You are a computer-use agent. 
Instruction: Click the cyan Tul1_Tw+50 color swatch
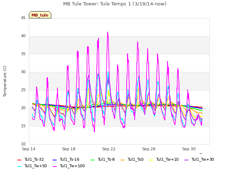click(x=19, y=166)
